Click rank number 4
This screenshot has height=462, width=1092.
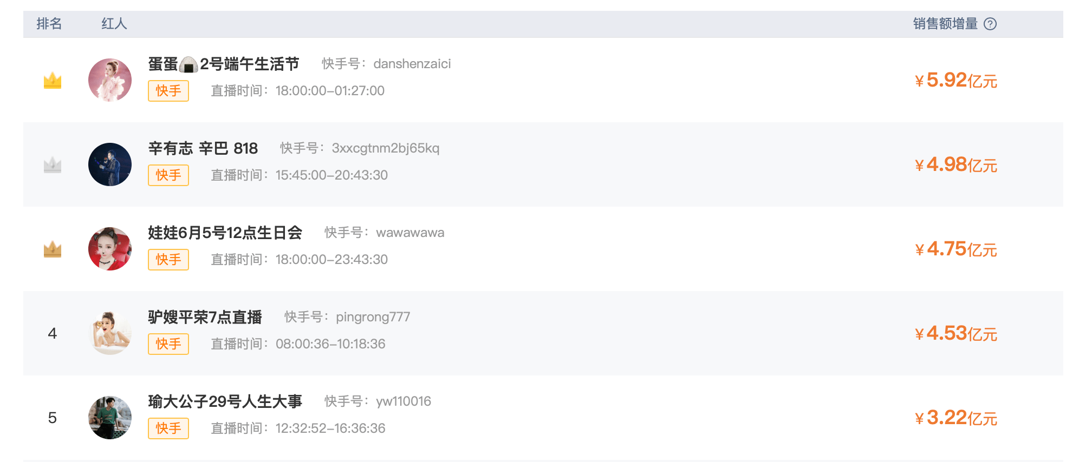tap(53, 333)
